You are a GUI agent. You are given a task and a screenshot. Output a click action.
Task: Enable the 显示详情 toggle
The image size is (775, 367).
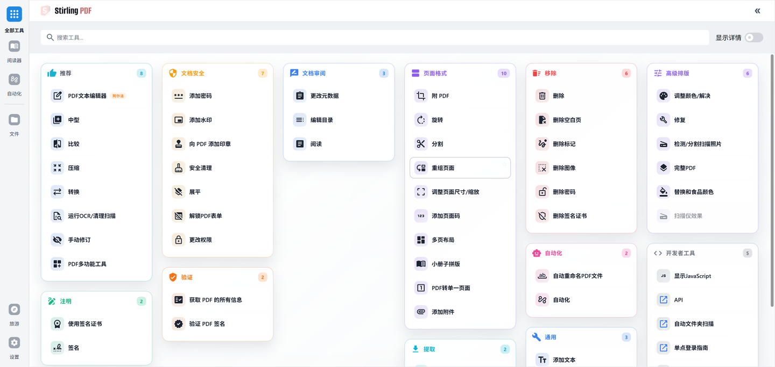coord(753,37)
